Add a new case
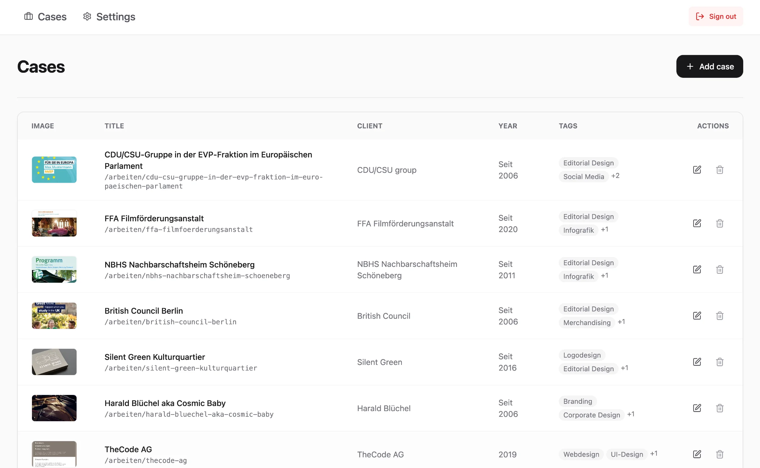 point(710,66)
